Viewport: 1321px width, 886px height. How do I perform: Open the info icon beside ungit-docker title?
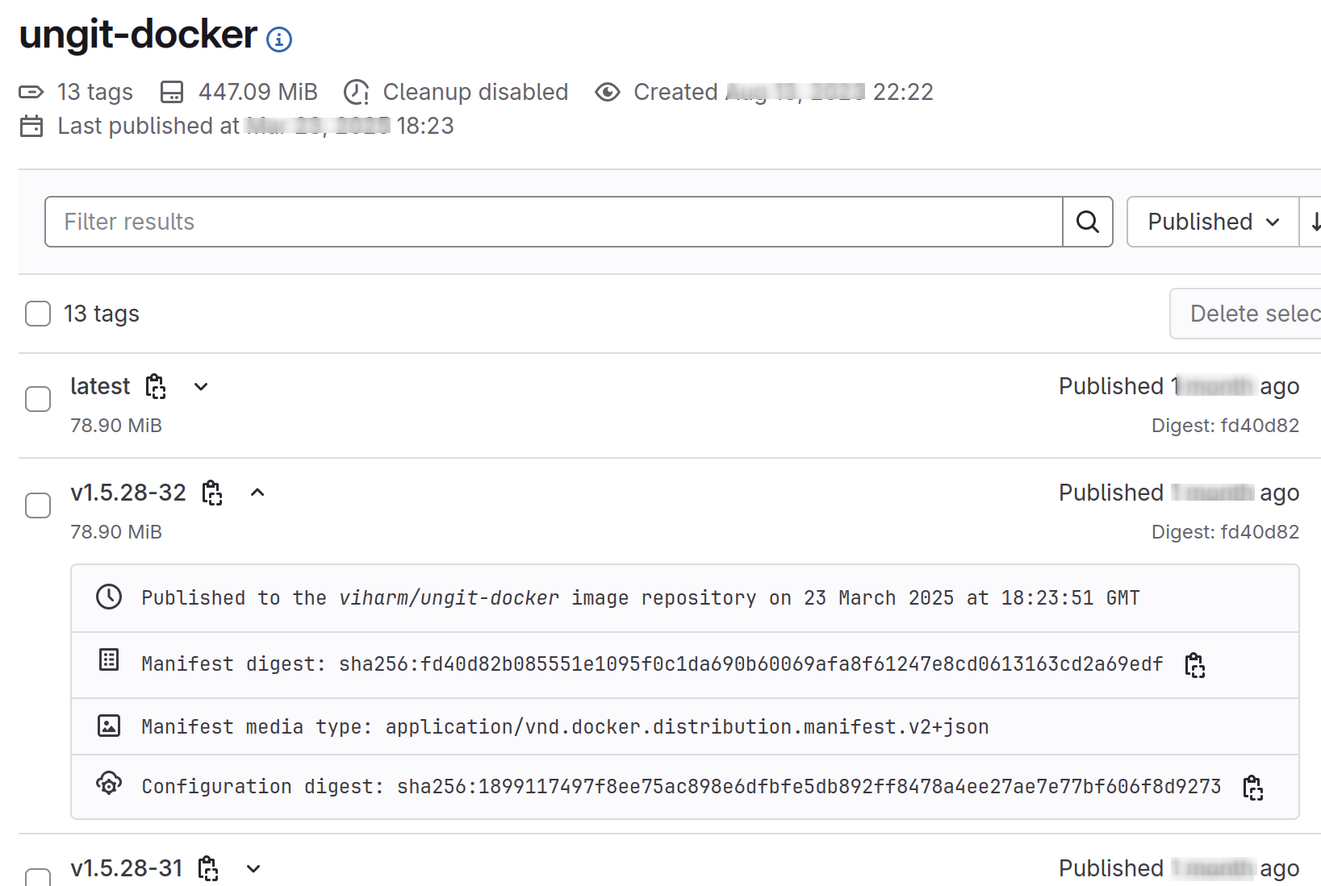coord(279,39)
